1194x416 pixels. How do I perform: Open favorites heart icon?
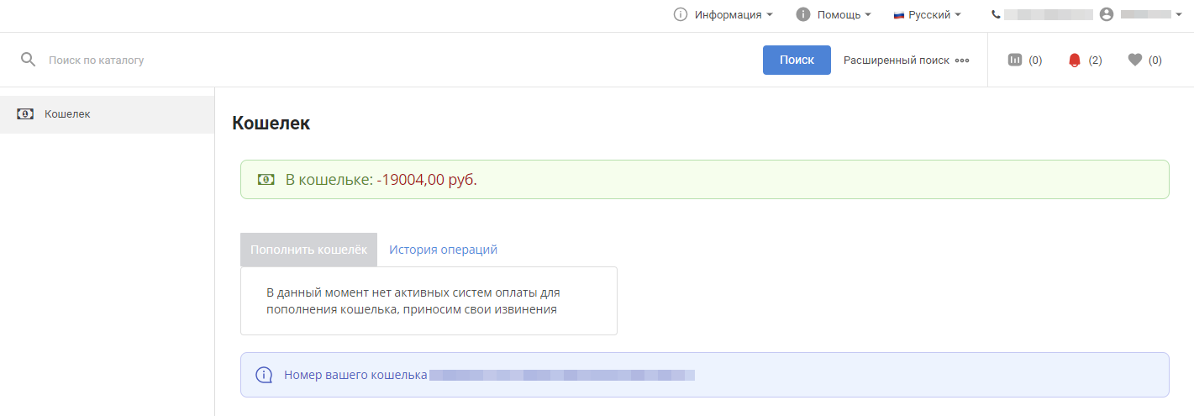tap(1135, 60)
